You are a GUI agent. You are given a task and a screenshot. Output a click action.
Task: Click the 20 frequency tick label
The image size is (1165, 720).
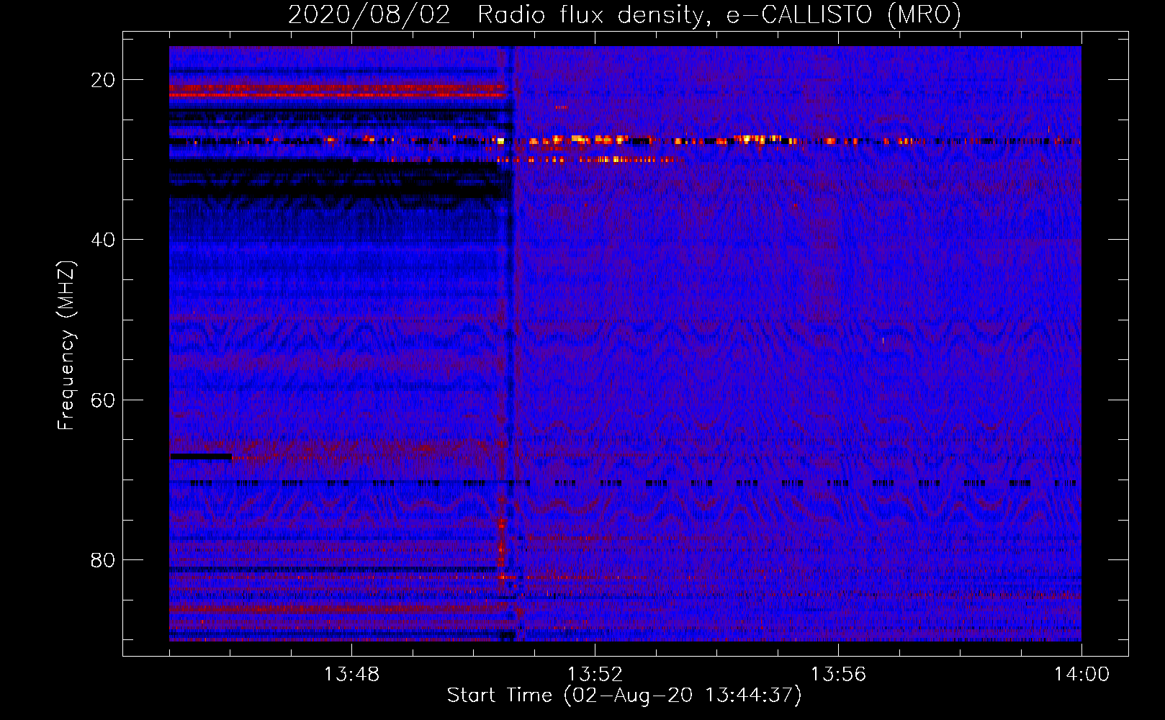point(103,80)
